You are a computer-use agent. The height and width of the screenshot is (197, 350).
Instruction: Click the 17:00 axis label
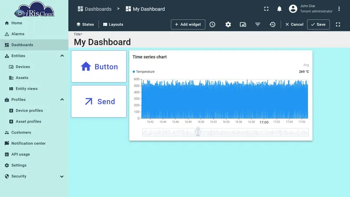(x=264, y=122)
